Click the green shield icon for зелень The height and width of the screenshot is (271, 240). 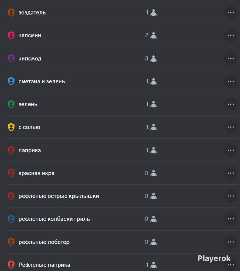[x=11, y=104]
